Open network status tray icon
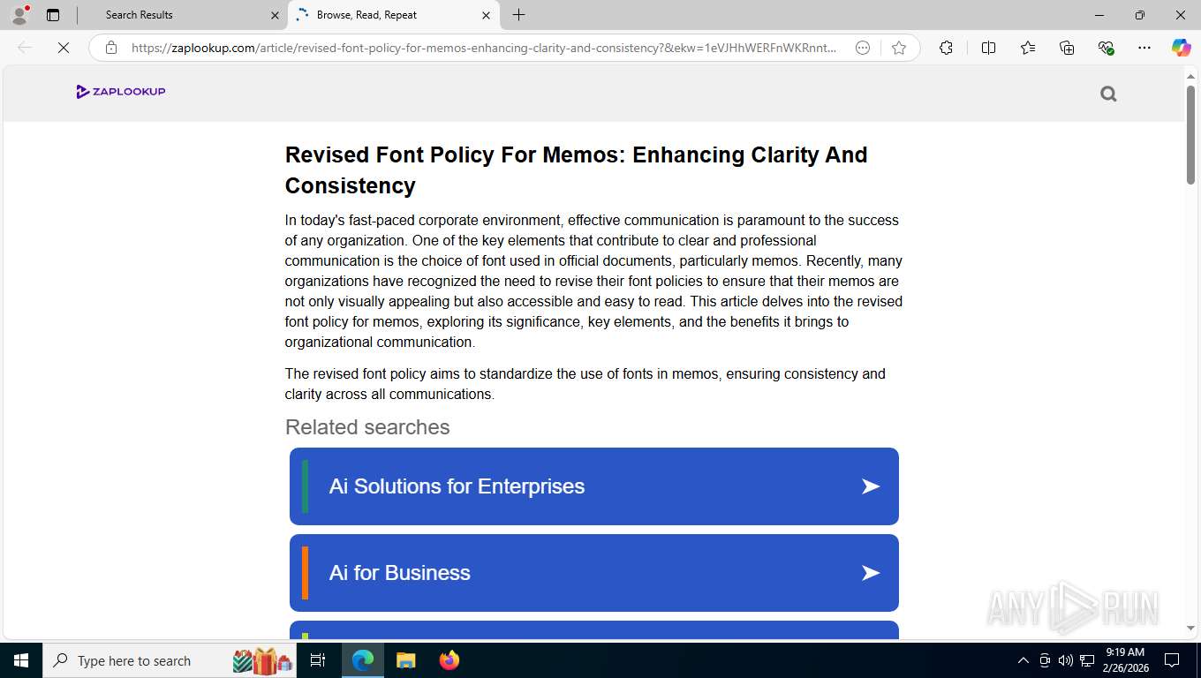Screen dimensions: 1201x678 pyautogui.click(x=1087, y=660)
